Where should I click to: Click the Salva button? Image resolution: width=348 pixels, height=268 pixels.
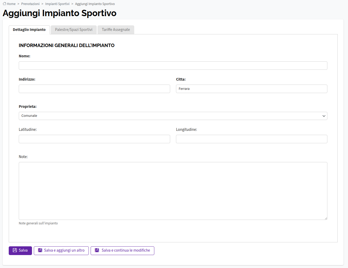[20, 251]
